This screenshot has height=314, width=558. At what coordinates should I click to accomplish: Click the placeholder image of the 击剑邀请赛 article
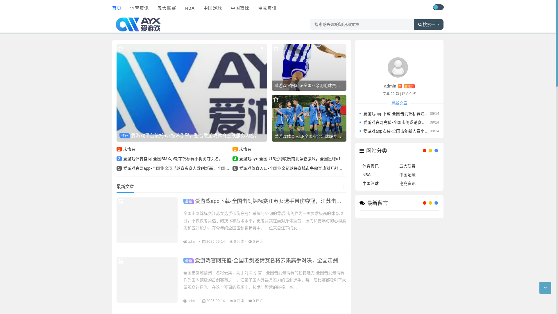147,280
